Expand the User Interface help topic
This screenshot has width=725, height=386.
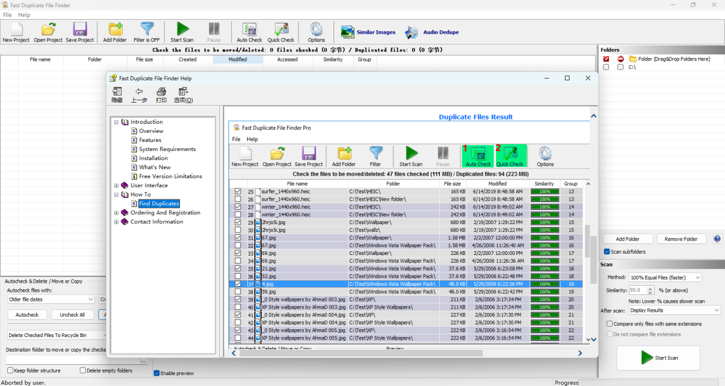117,185
